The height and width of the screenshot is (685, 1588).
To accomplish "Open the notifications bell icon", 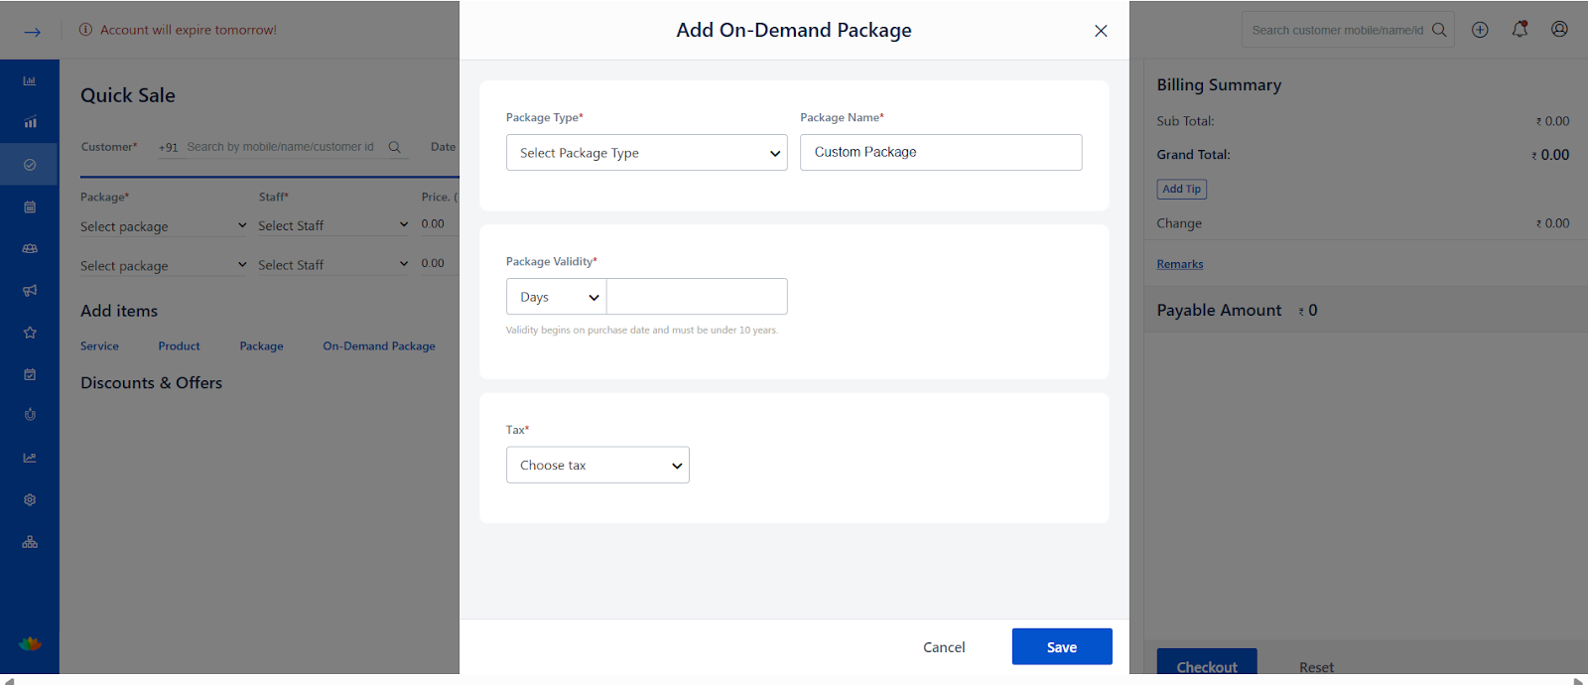I will [1520, 30].
